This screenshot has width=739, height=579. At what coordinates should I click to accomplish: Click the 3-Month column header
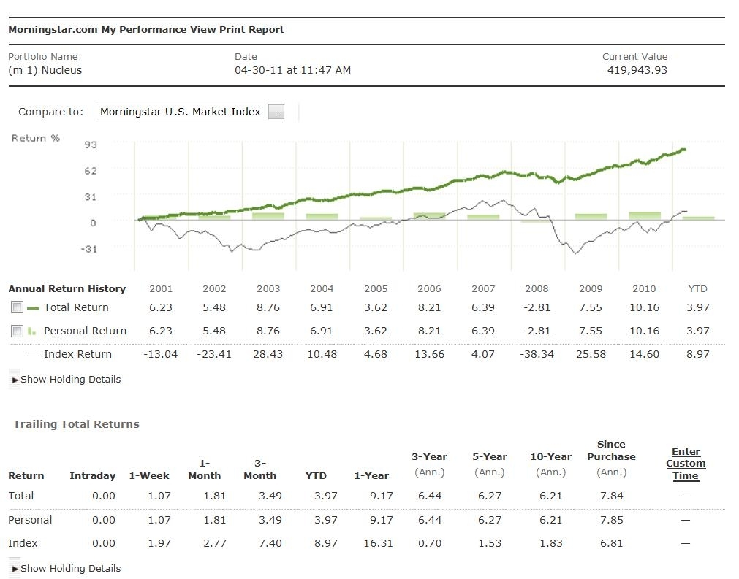point(260,469)
